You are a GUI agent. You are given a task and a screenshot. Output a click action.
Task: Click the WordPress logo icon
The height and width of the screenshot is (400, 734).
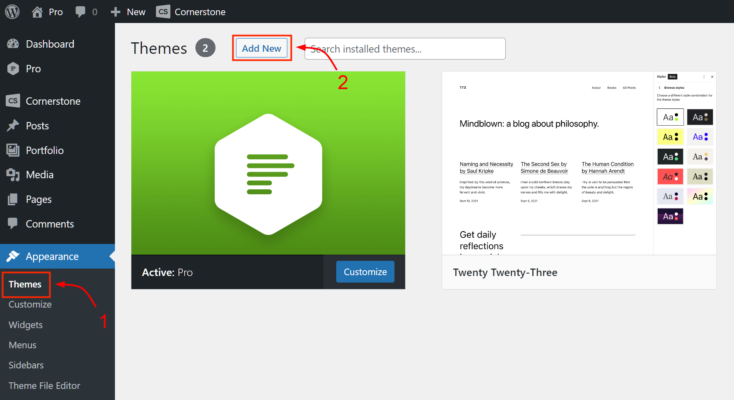tap(12, 11)
